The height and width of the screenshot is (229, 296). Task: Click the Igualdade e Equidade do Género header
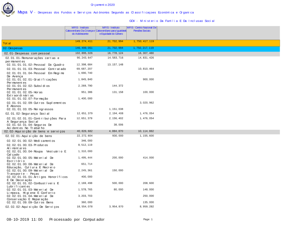click(111, 31)
